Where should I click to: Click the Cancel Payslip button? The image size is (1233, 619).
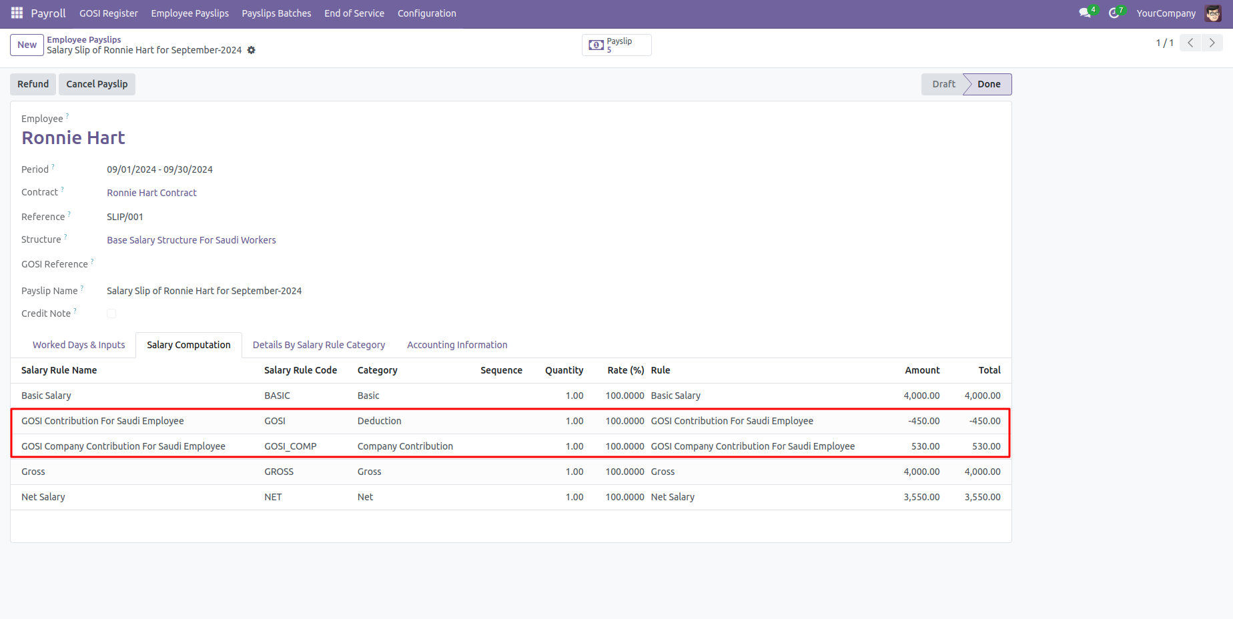coord(97,84)
